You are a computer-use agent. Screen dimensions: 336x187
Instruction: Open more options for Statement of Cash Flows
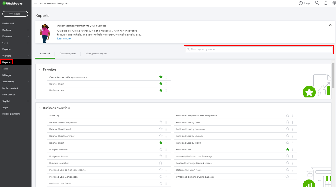tap(293, 170)
